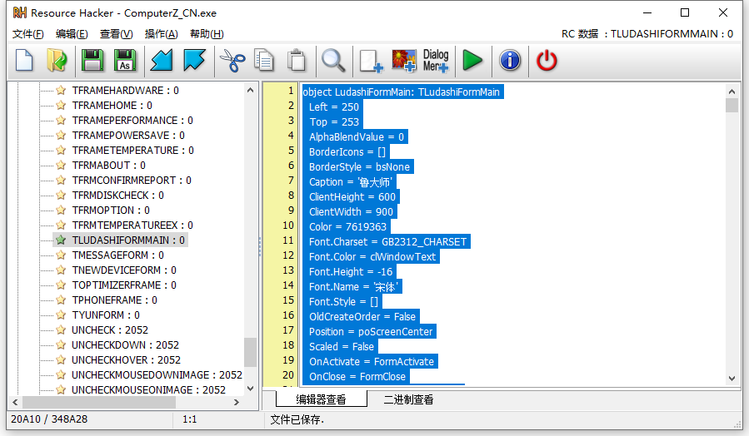Click the 文件已保存 status bar message
This screenshot has height=436, width=749.
(297, 419)
